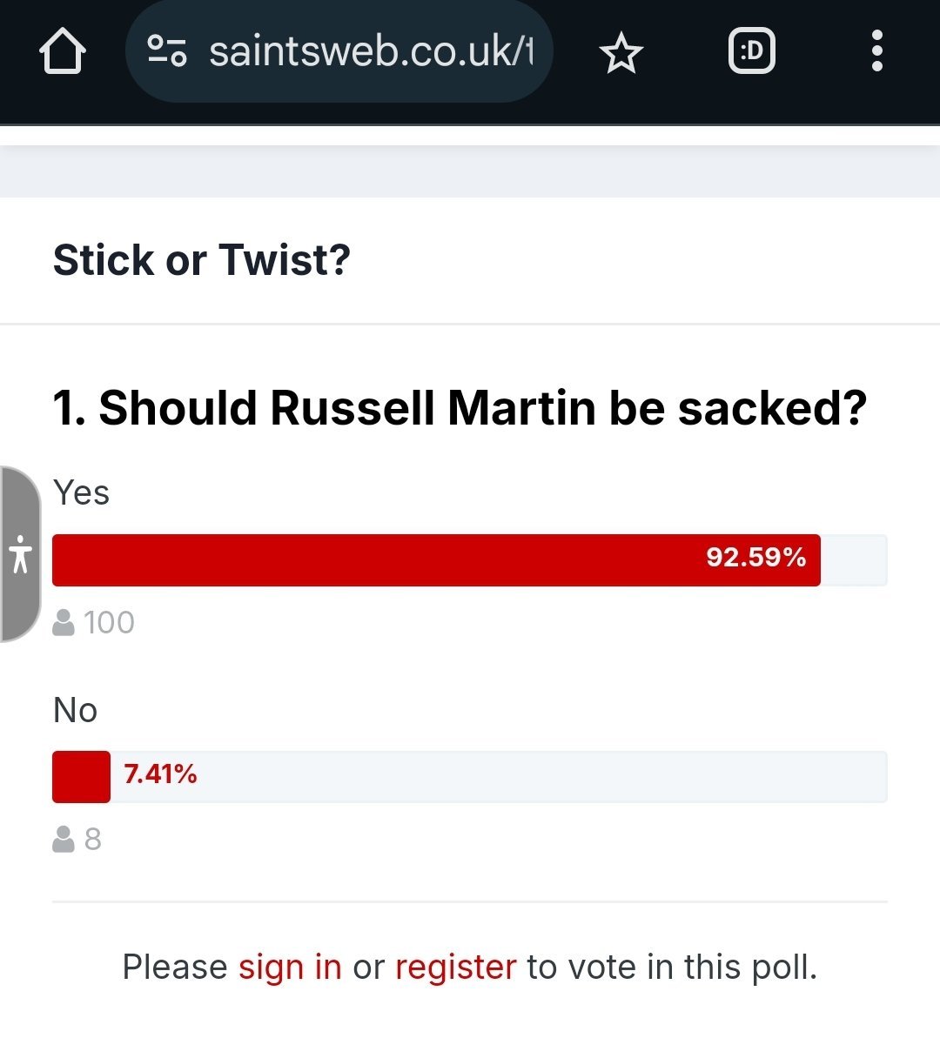The width and height of the screenshot is (940, 1038).
Task: Click the saintsweb.co.uk address bar
Action: point(339,51)
